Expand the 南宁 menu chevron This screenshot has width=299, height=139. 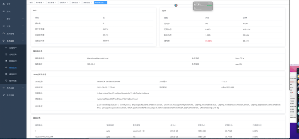tap(23, 19)
